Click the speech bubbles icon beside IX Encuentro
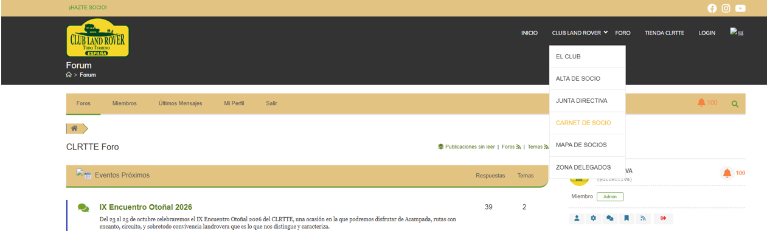 click(x=83, y=208)
